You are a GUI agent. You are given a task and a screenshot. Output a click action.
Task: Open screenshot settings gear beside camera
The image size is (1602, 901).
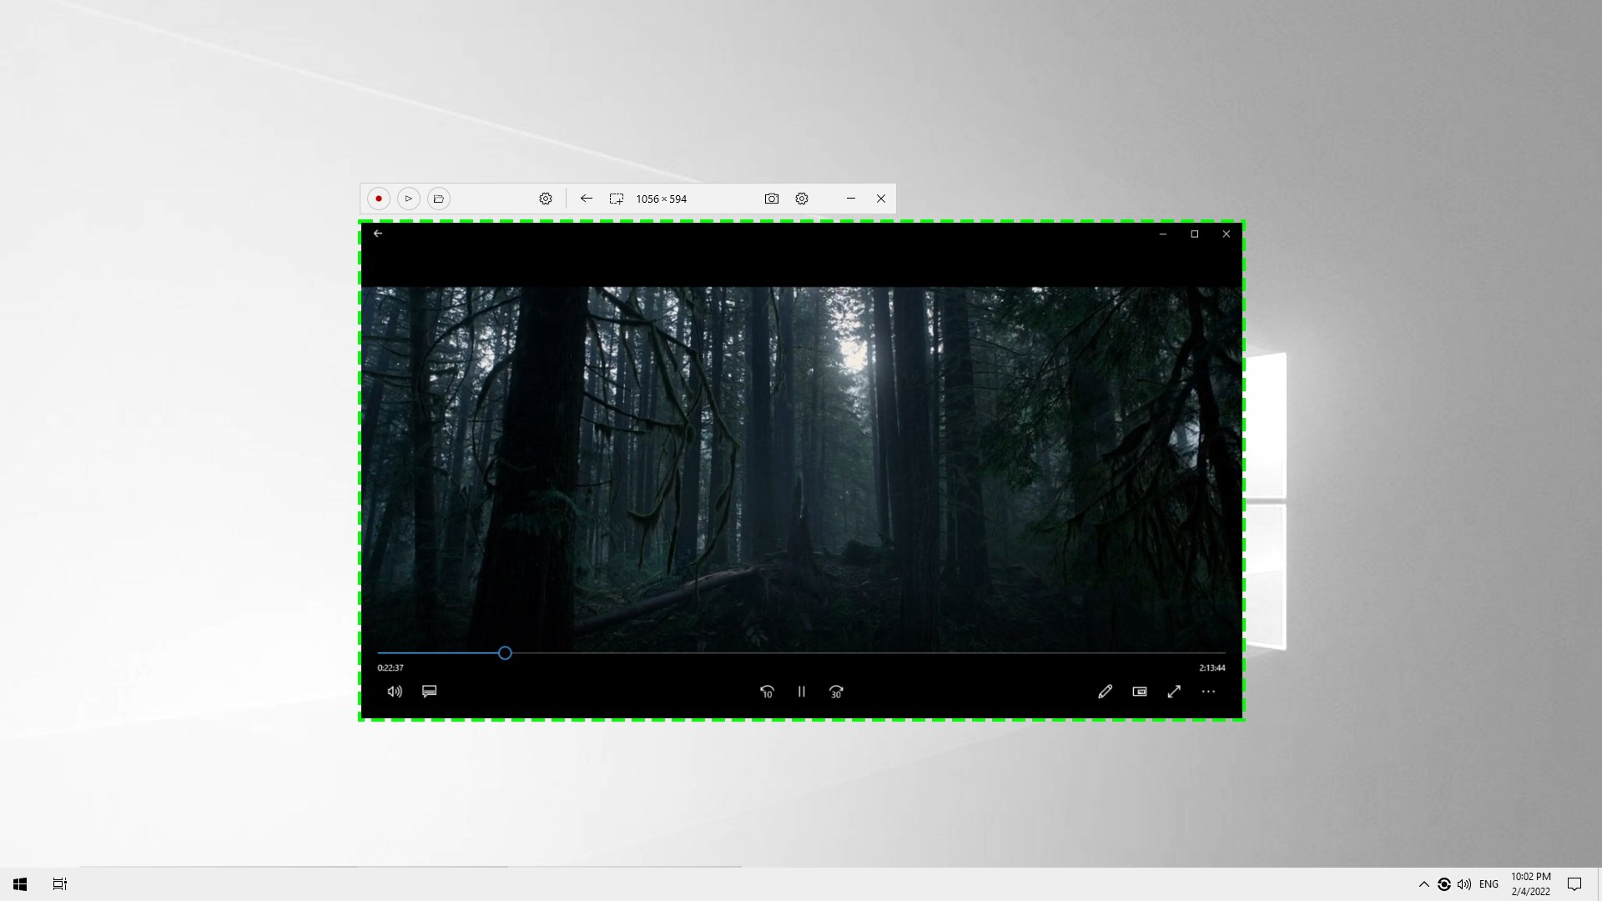coord(802,199)
